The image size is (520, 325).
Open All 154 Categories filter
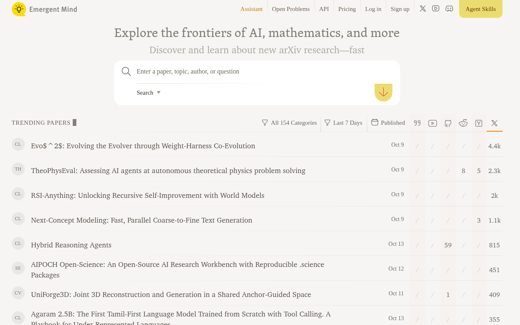[289, 123]
